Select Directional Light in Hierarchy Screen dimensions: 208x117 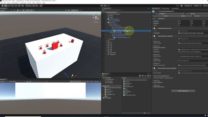[x=114, y=14]
